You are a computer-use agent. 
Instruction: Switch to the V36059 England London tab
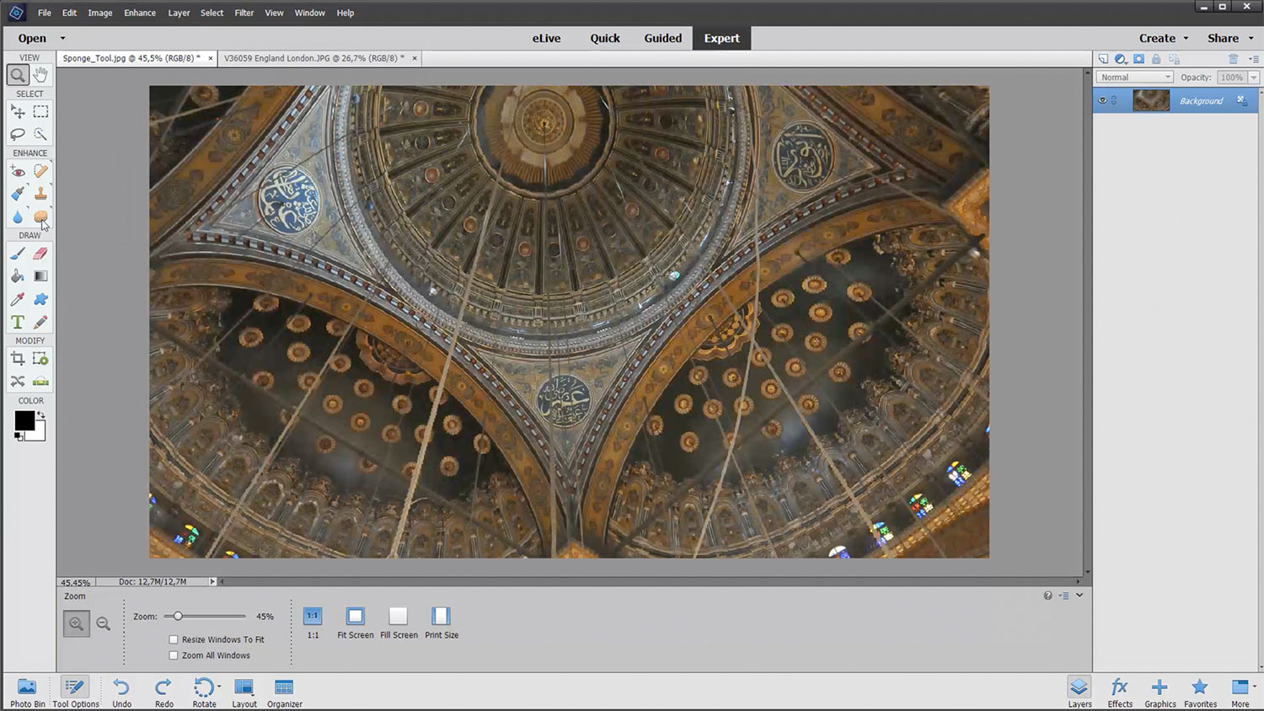pos(313,58)
